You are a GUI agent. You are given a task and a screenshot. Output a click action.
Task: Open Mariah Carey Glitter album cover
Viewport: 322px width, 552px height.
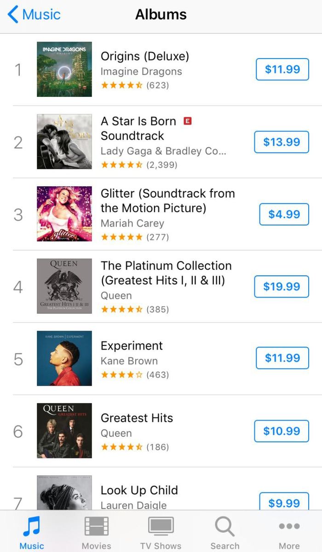(64, 214)
